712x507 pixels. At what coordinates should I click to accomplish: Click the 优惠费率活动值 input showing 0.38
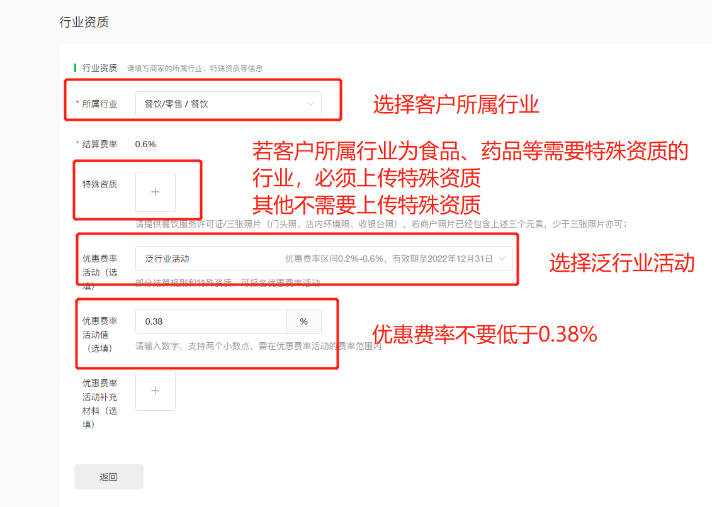[211, 321]
